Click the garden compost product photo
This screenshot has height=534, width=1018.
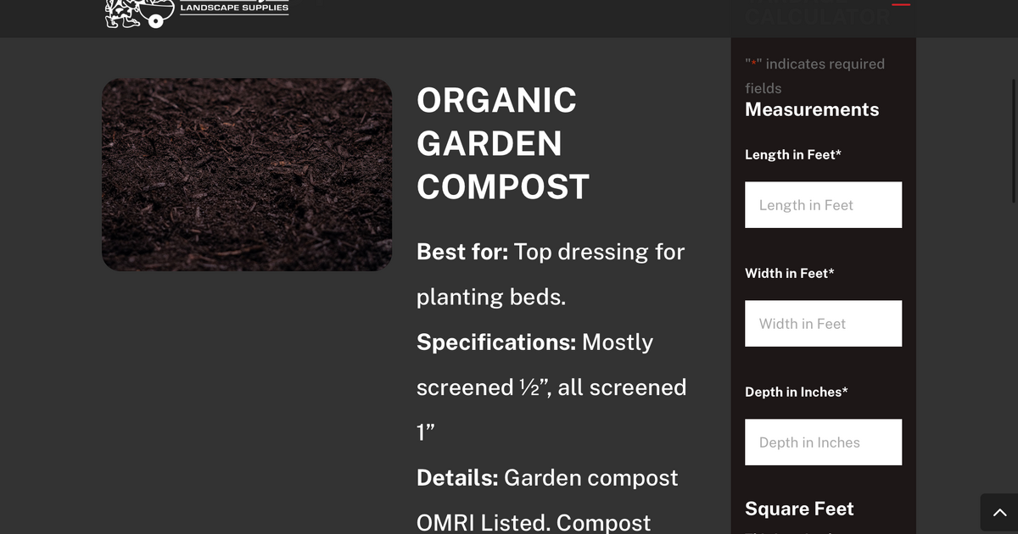pyautogui.click(x=247, y=175)
